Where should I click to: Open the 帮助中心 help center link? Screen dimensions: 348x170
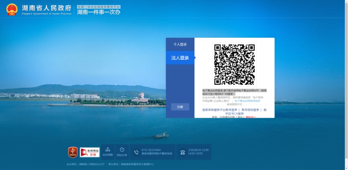(x=251, y=117)
